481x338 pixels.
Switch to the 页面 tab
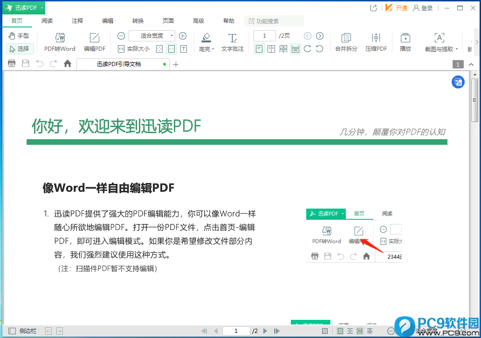click(168, 21)
